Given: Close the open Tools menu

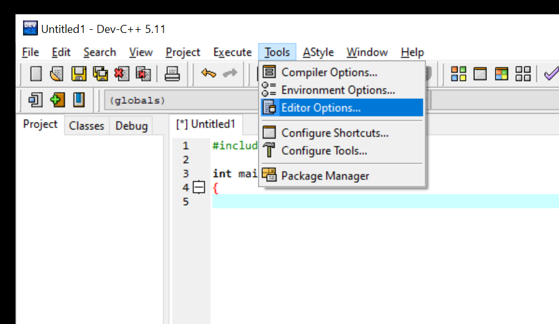Looking at the screenshot, I should click(277, 52).
